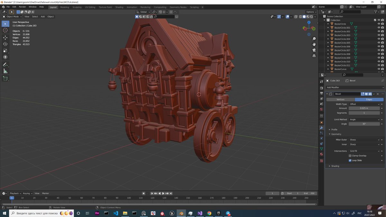Image resolution: width=386 pixels, height=217 pixels.
Task: Click the Add Modifier button
Action: pyautogui.click(x=355, y=87)
